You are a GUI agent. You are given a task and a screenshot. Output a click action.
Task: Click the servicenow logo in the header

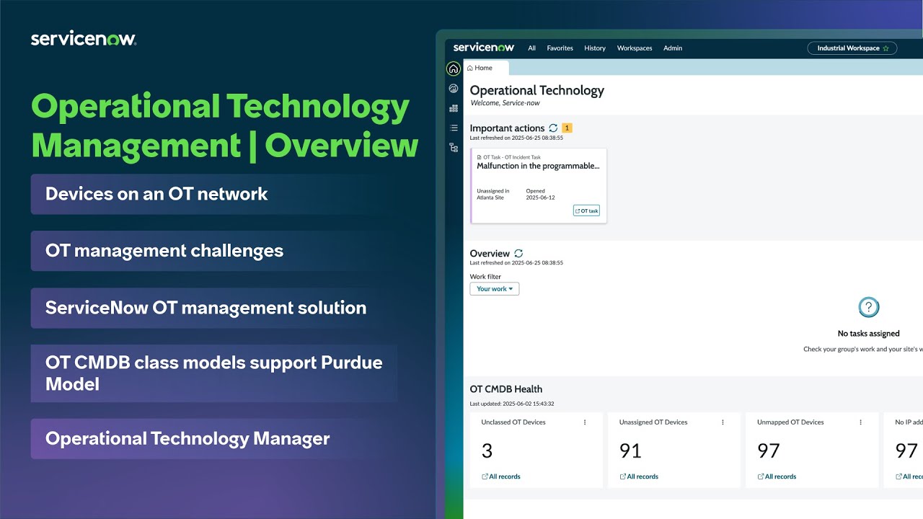coord(483,48)
